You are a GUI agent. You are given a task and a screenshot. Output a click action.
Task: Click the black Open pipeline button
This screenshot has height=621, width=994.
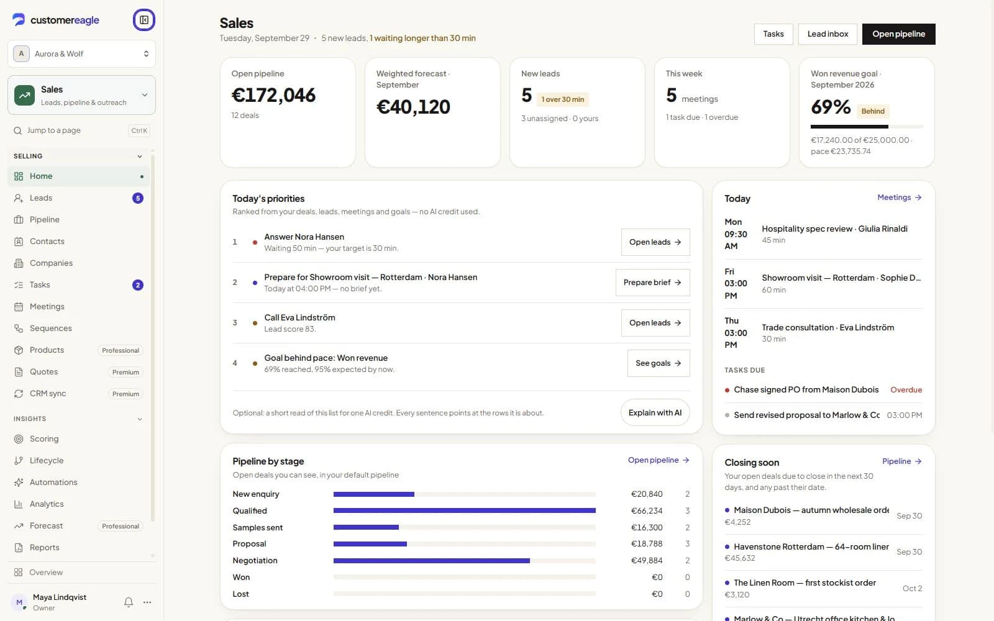click(898, 34)
